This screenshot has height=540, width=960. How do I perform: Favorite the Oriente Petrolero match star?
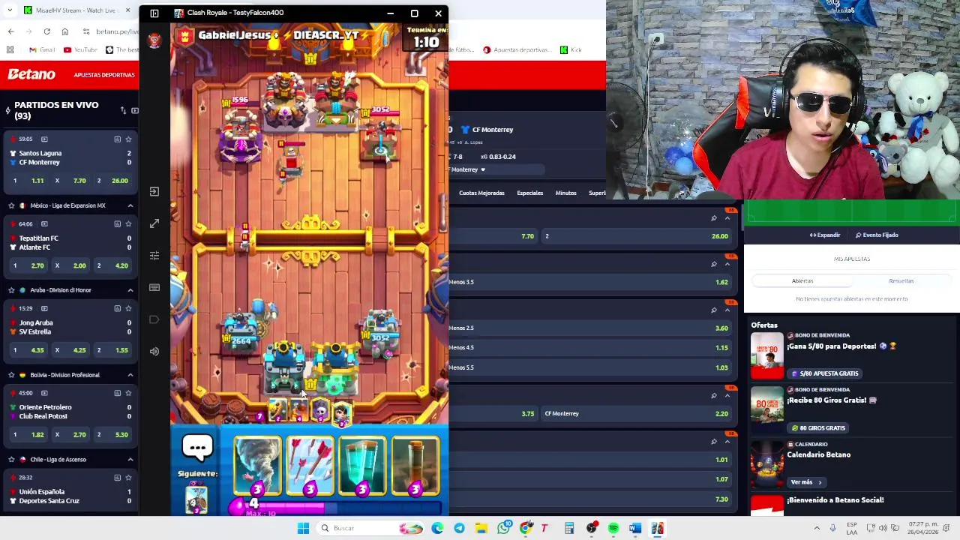point(128,393)
